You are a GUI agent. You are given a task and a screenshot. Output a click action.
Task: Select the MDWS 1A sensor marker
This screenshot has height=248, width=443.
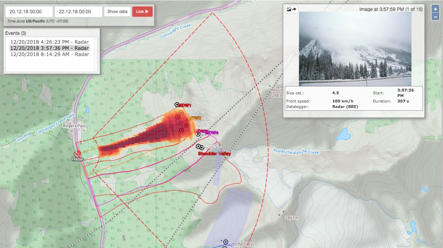click(181, 113)
